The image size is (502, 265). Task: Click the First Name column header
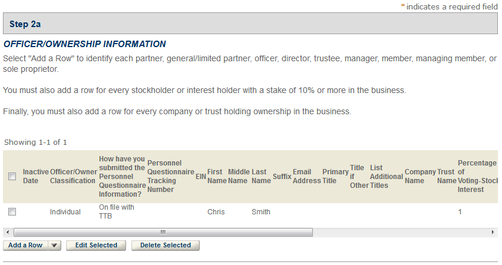pyautogui.click(x=217, y=176)
